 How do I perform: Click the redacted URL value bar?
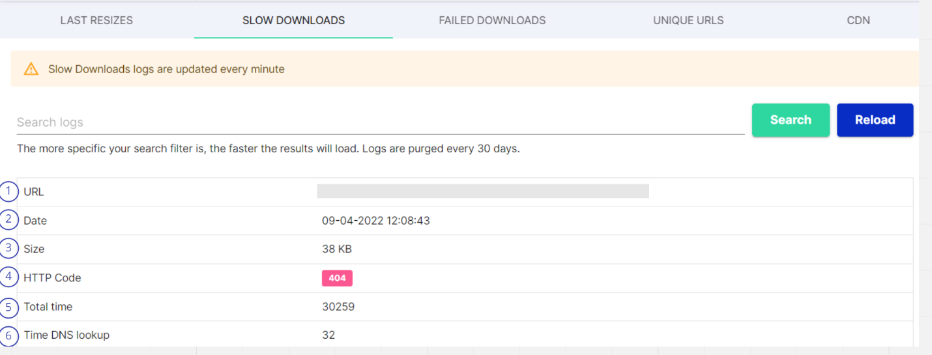coord(482,191)
